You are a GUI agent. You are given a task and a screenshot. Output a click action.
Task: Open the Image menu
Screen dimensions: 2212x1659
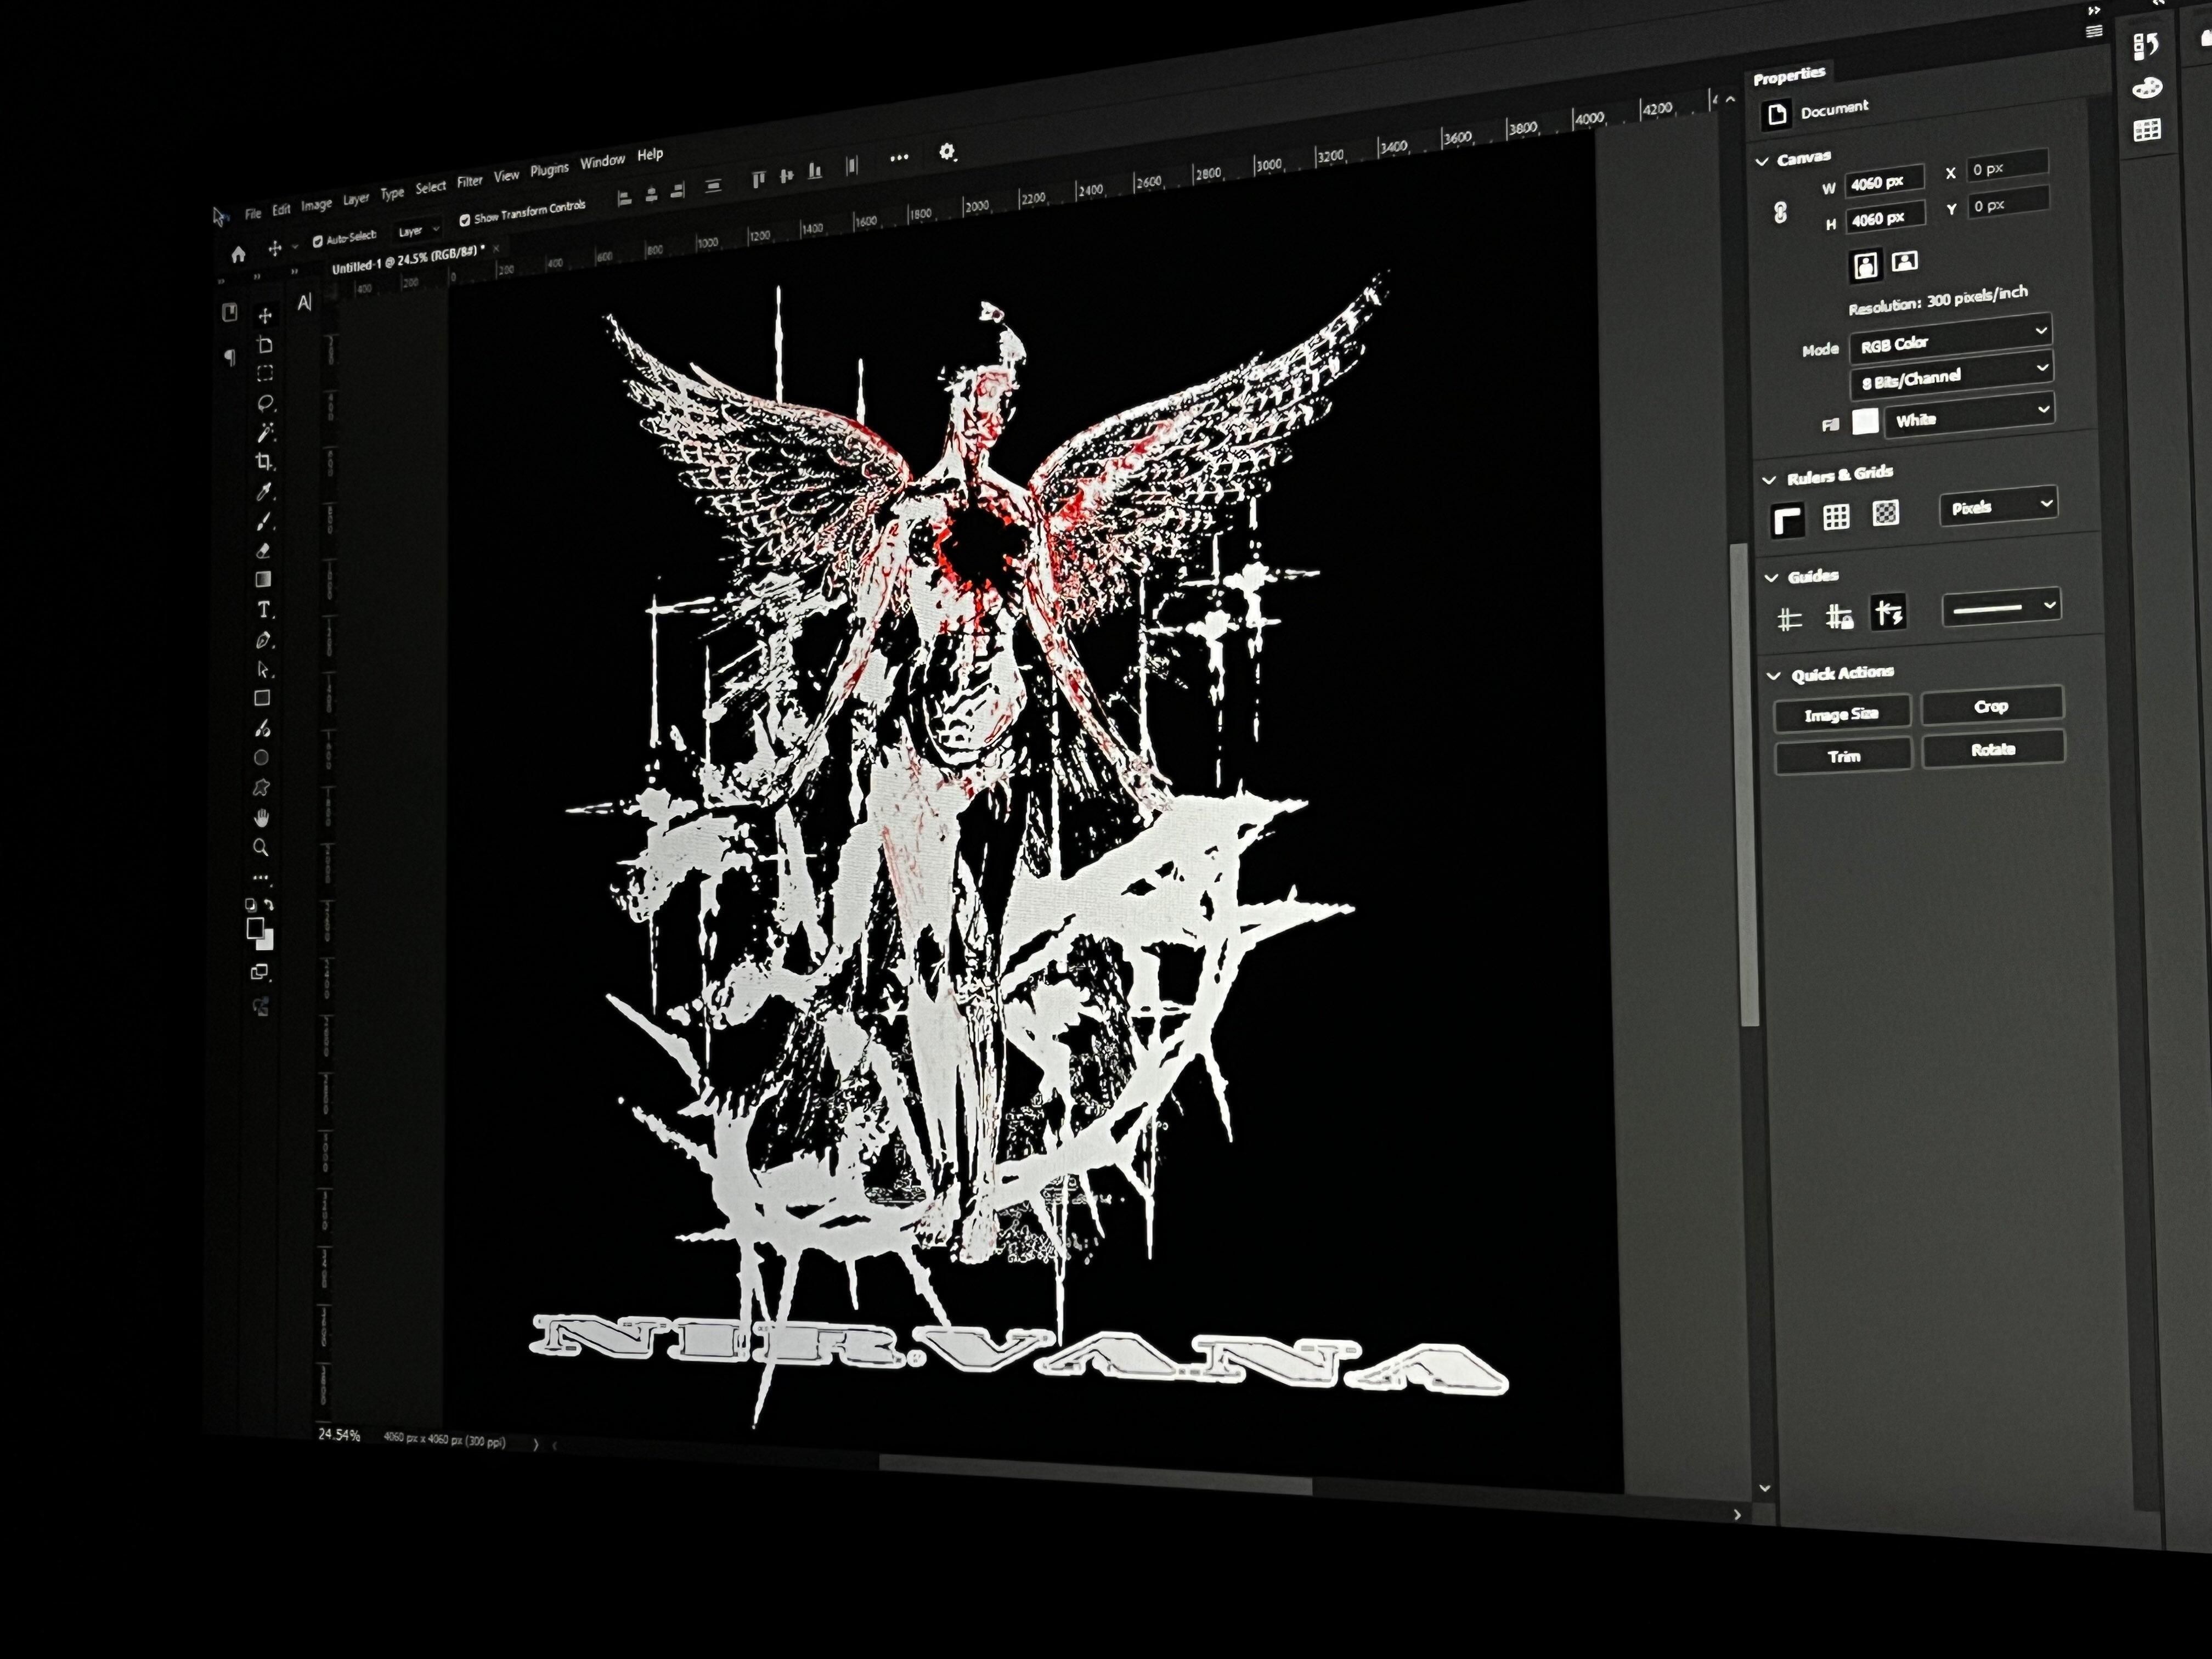click(x=316, y=205)
